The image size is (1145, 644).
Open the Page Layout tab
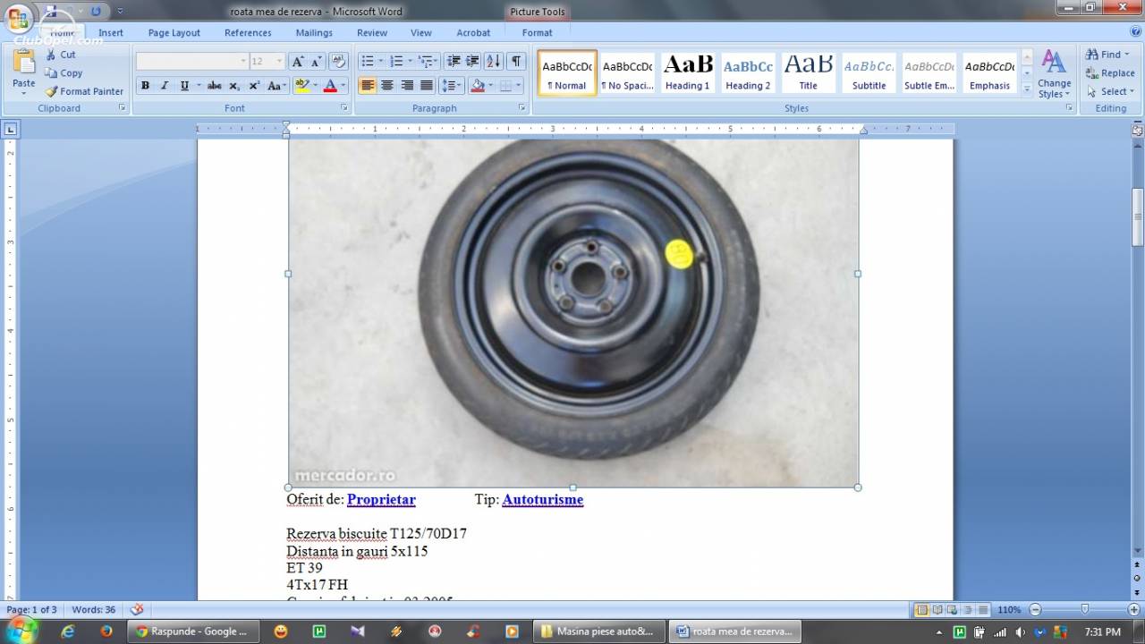pos(174,33)
